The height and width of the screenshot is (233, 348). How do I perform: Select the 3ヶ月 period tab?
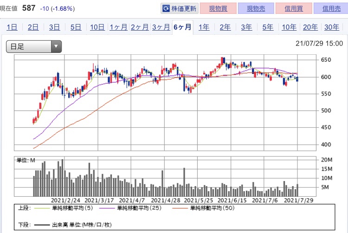click(x=161, y=27)
